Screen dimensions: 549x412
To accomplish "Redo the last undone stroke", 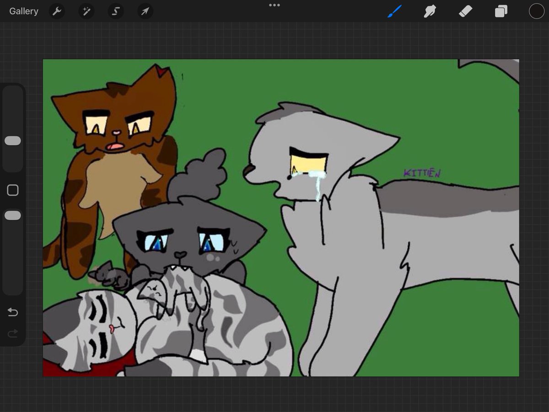I will [x=13, y=333].
